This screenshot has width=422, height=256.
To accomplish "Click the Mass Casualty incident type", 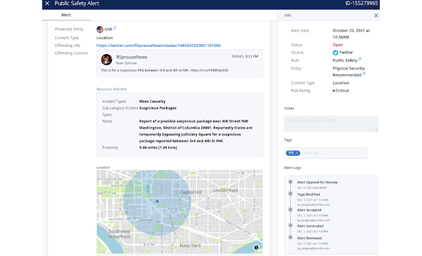I will (x=152, y=102).
